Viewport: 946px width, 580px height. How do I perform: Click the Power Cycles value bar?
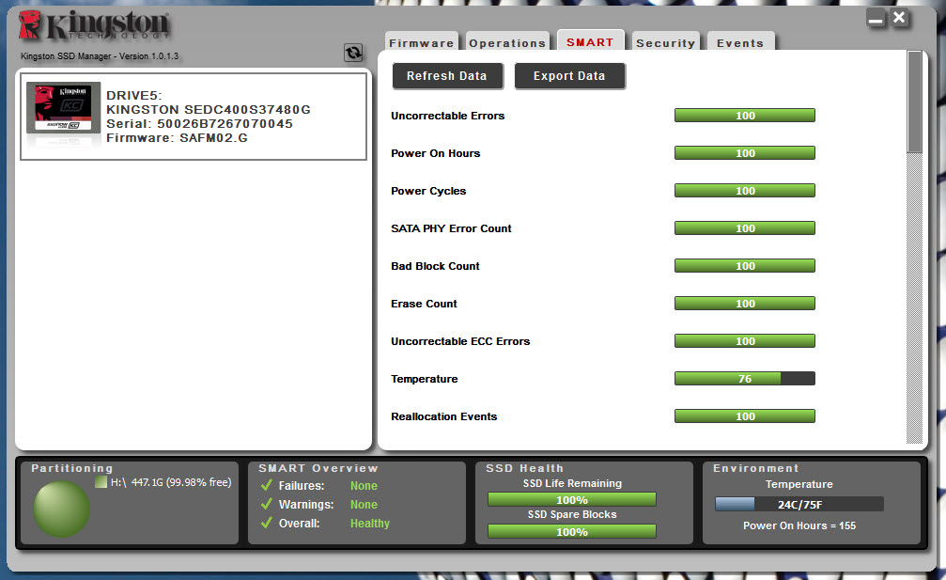click(x=745, y=191)
